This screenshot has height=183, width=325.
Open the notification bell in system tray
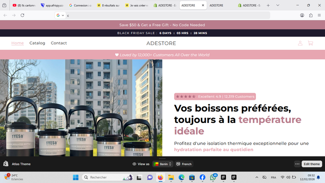point(319,177)
